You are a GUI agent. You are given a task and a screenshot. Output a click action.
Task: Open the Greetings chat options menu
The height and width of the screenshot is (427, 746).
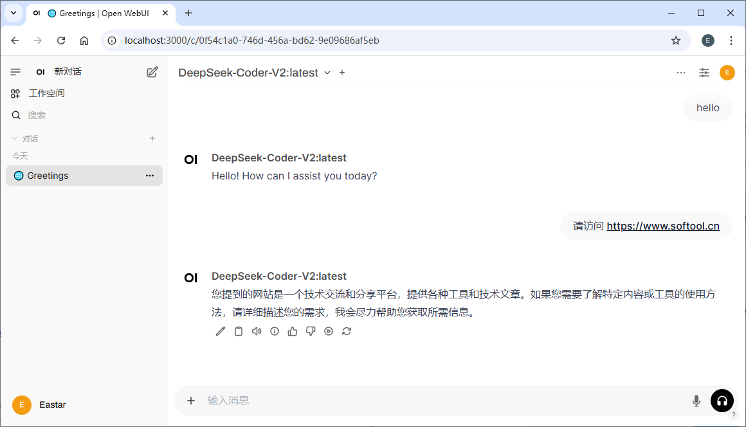coord(150,176)
